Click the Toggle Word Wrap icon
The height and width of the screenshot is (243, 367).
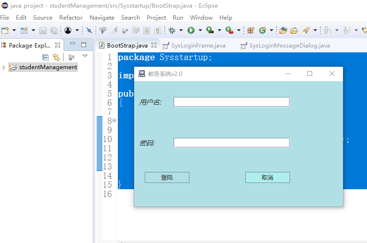coord(136,30)
